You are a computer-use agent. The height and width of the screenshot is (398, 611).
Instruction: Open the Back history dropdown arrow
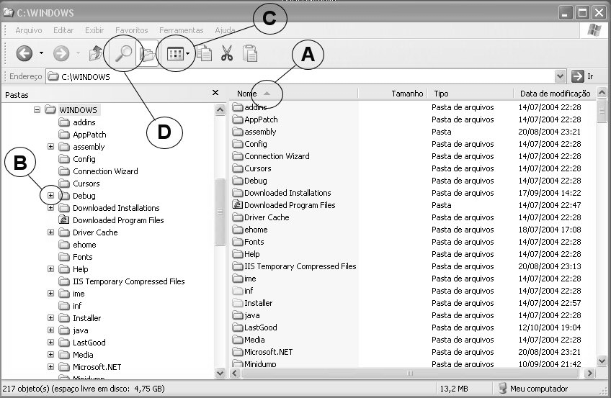click(41, 53)
